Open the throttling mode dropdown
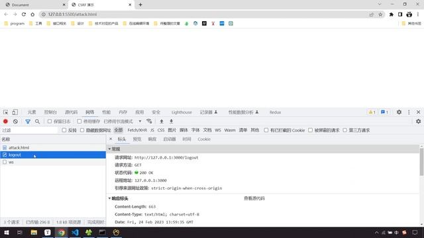The width and height of the screenshot is (424, 238). point(123,122)
